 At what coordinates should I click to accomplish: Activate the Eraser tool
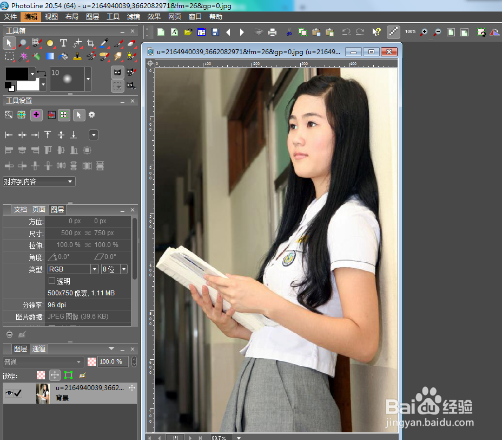[132, 43]
